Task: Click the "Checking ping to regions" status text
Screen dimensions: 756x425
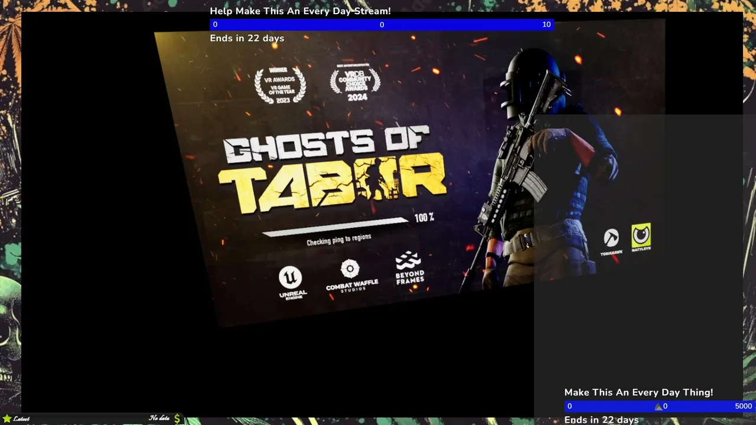Action: [x=339, y=239]
